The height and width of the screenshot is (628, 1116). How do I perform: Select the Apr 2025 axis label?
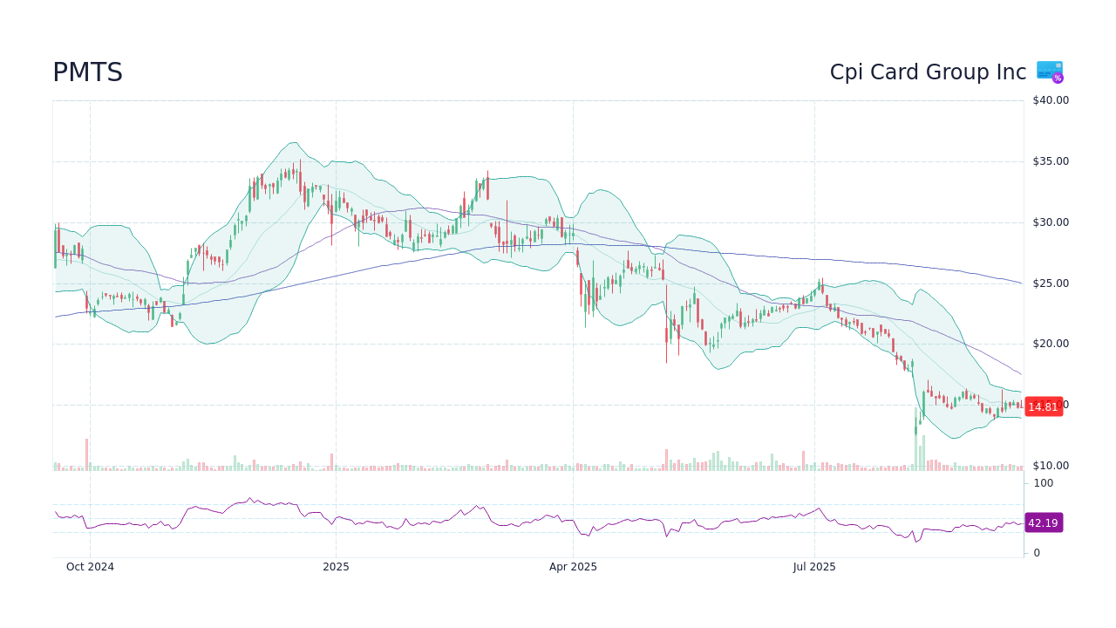click(574, 566)
